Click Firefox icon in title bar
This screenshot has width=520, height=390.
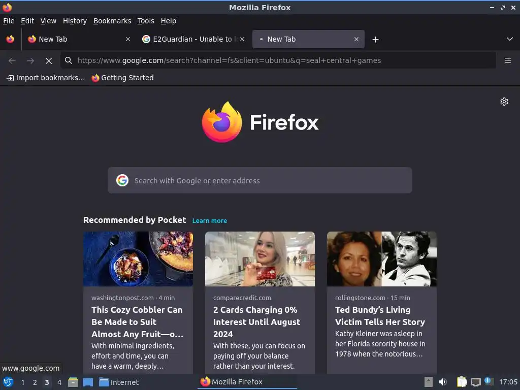pyautogui.click(x=7, y=7)
